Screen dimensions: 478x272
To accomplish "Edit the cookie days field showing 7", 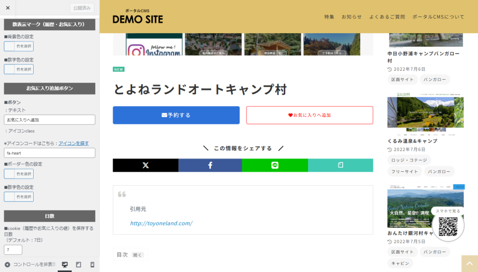I will coord(13,250).
